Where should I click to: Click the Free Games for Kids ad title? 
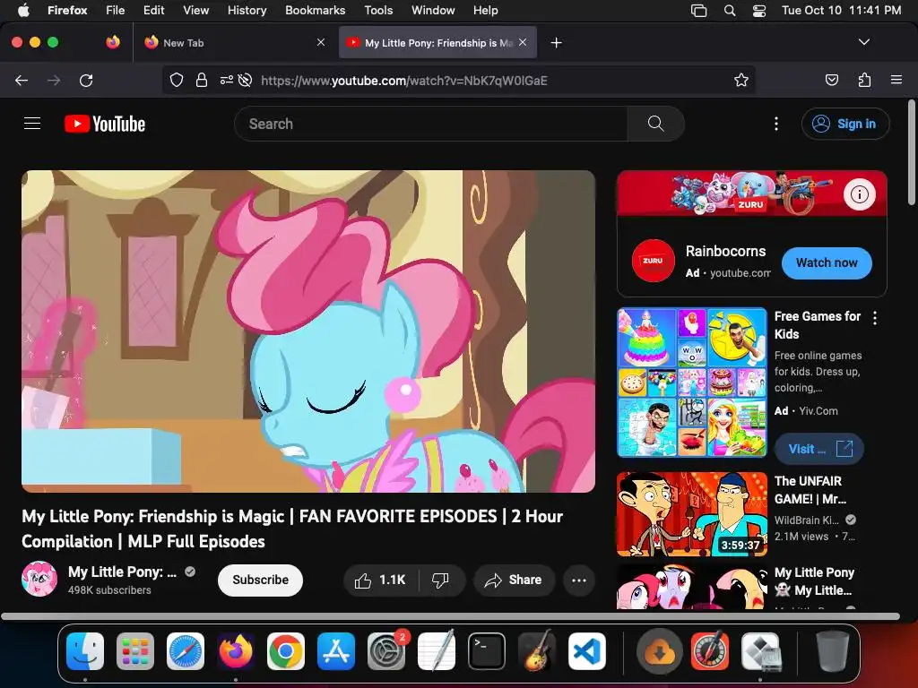818,324
